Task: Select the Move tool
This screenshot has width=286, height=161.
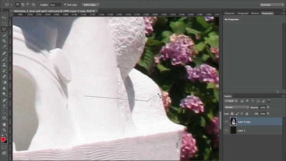Action: pyautogui.click(x=4, y=17)
